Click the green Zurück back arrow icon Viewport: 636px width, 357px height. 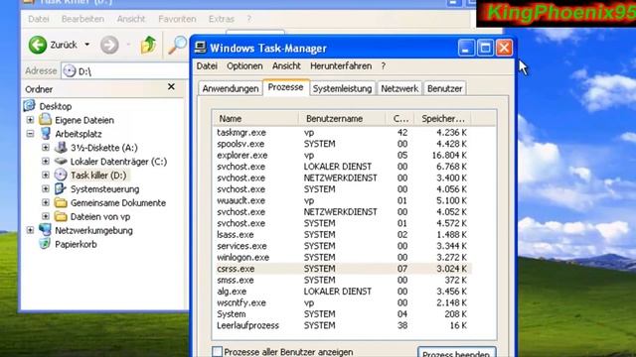(38, 45)
